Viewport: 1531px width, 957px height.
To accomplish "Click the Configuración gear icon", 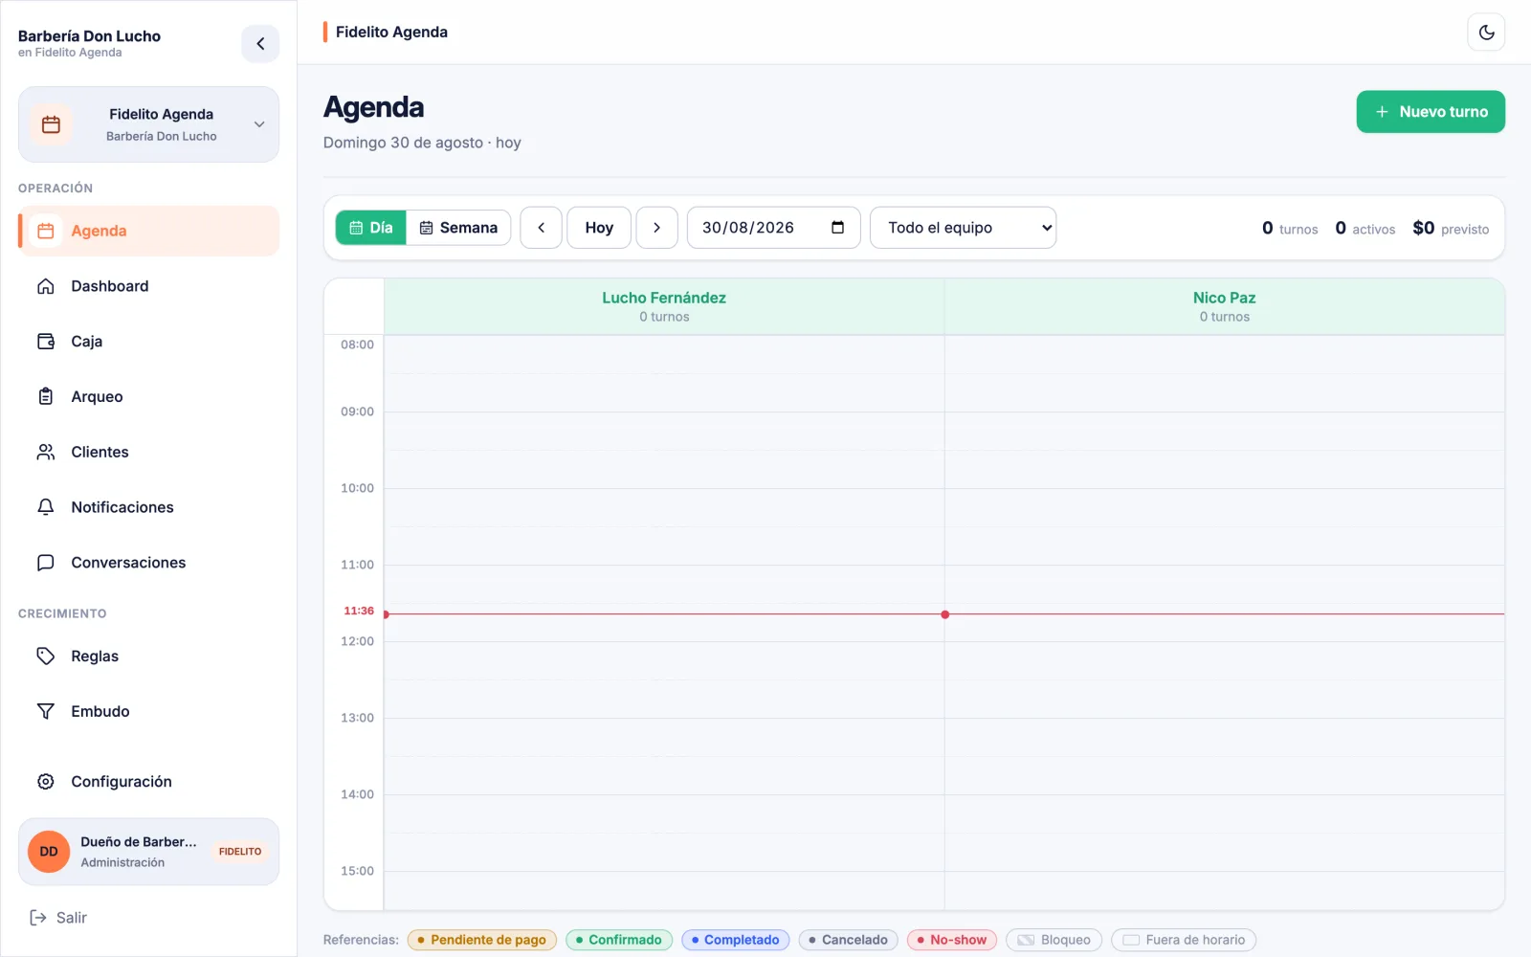I will point(46,782).
